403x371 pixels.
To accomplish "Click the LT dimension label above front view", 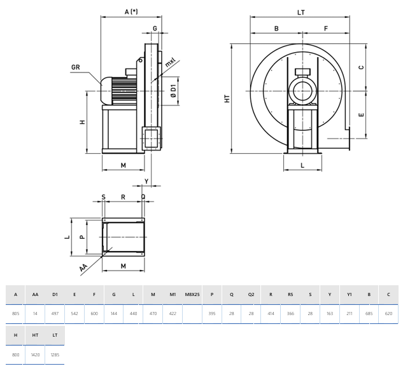I will coord(300,12).
